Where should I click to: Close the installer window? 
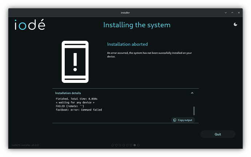239,13
